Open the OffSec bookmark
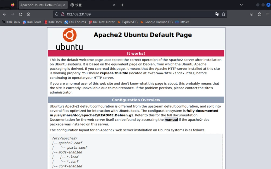This screenshot has height=169, width=271. click(182, 22)
